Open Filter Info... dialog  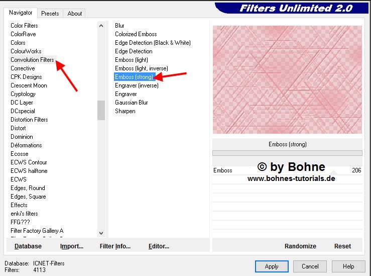point(115,246)
